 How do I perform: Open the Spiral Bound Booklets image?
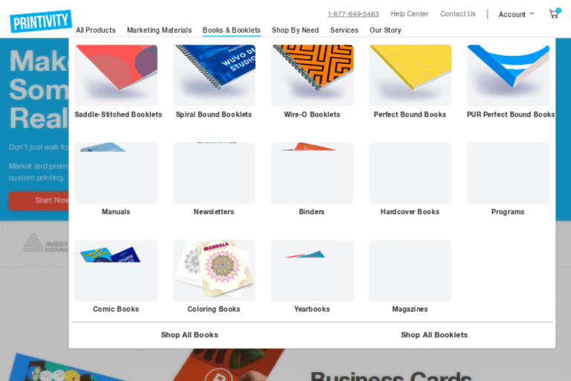point(214,75)
